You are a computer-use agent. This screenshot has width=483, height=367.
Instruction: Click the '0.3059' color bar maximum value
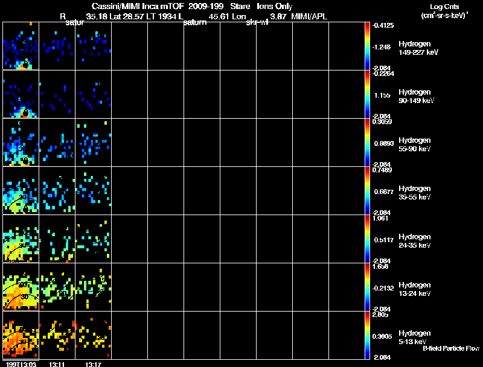pyautogui.click(x=382, y=122)
